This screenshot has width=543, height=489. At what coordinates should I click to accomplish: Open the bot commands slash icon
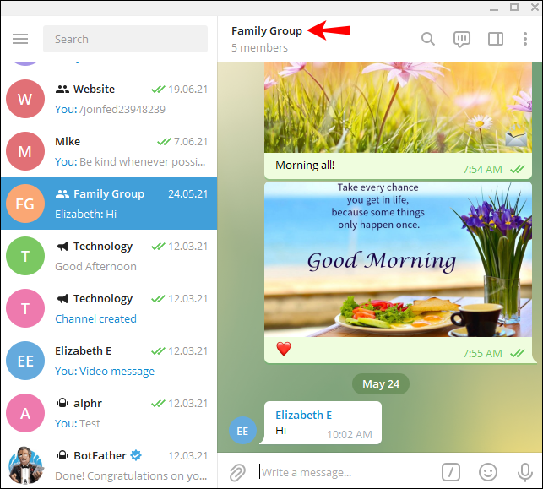coord(451,472)
